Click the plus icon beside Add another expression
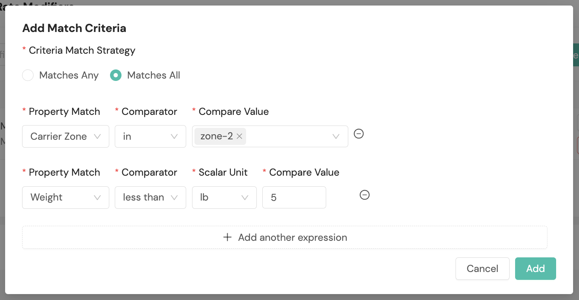 coord(227,237)
